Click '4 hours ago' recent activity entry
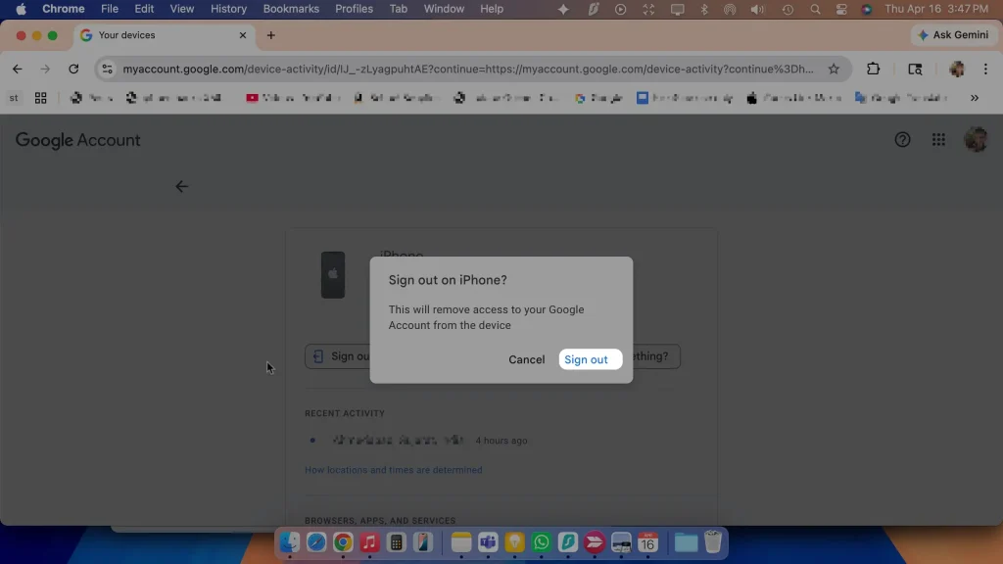This screenshot has height=564, width=1003. (x=501, y=440)
